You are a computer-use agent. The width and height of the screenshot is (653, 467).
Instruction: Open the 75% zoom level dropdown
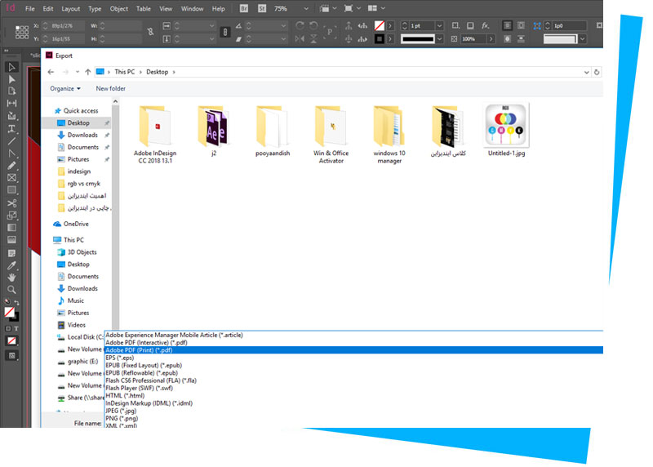point(306,8)
